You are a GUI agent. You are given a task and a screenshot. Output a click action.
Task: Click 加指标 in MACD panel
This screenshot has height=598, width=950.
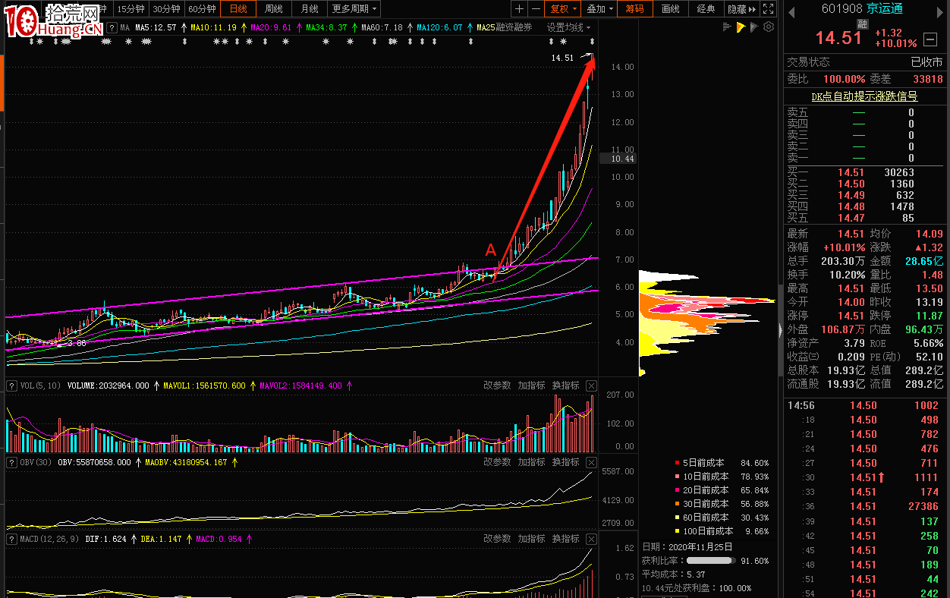pos(531,539)
